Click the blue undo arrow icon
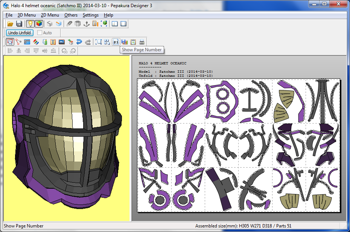Screen dimensions: 350x232 tap(79, 42)
